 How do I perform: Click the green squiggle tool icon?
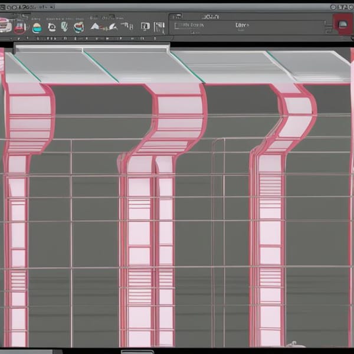tap(64, 27)
